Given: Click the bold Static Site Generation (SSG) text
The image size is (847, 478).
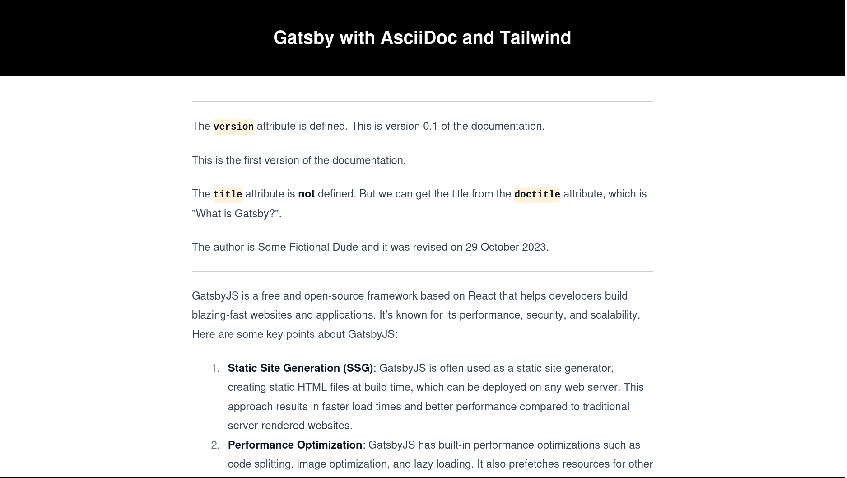Looking at the screenshot, I should pyautogui.click(x=300, y=368).
